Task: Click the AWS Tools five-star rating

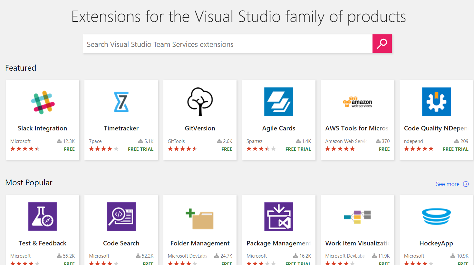Action: point(340,149)
